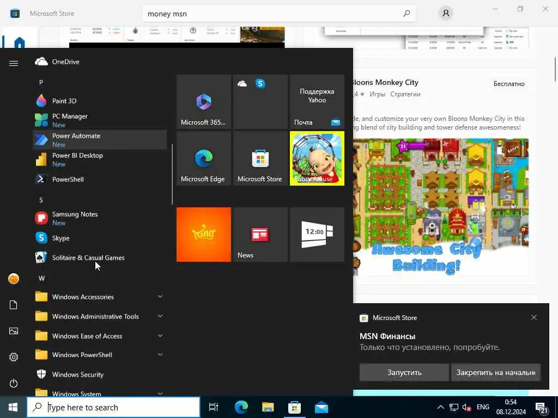Click the Store page vertical scrollbar
The image size is (558, 418).
pyautogui.click(x=555, y=69)
